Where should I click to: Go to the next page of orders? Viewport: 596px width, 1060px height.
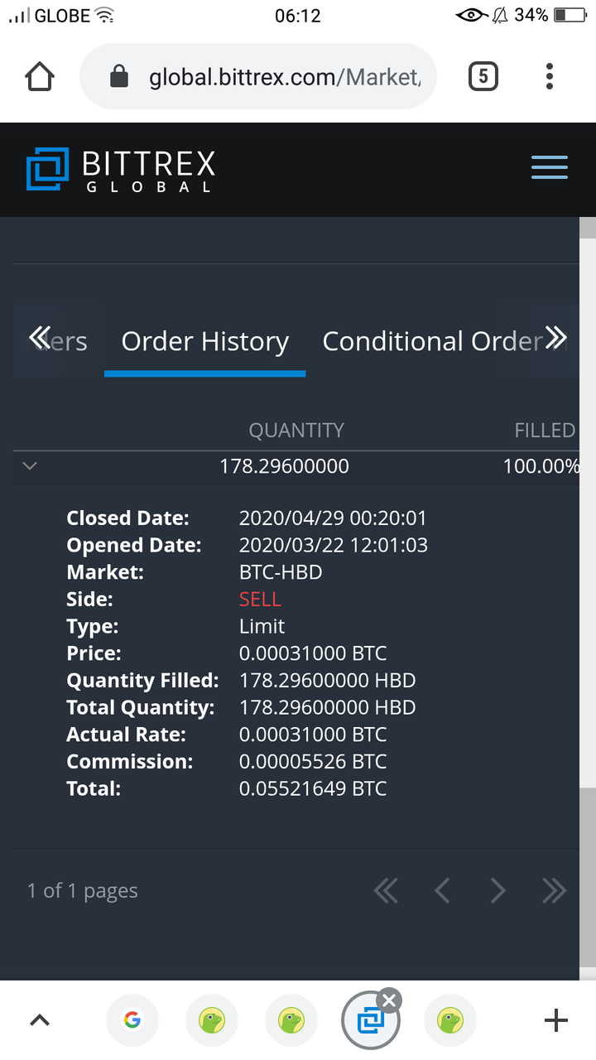coord(497,890)
